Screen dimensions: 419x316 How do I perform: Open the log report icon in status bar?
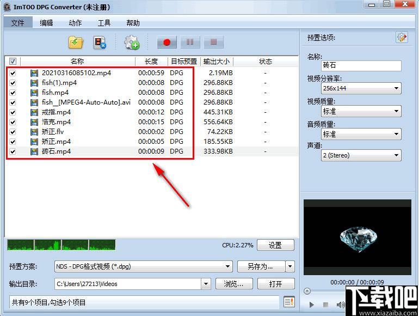289,302
